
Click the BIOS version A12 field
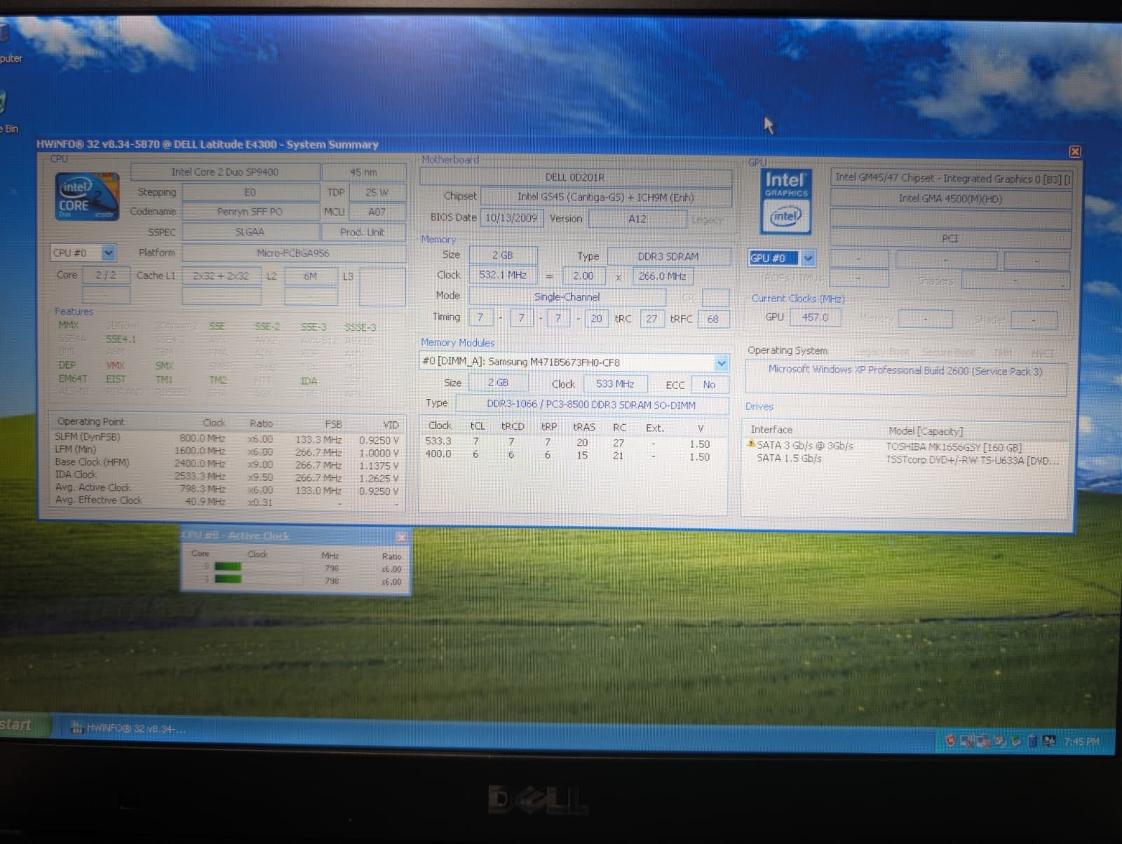click(x=637, y=219)
